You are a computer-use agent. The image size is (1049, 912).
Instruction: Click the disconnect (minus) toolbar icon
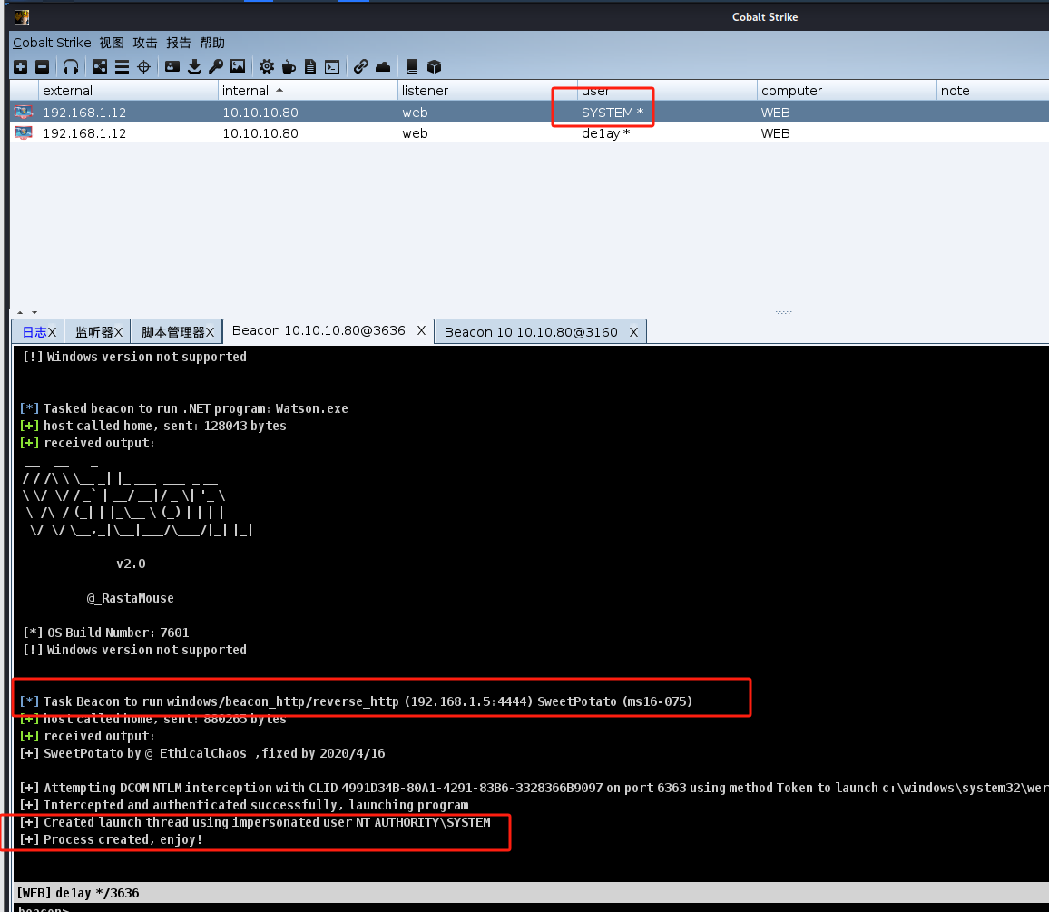[x=42, y=66]
